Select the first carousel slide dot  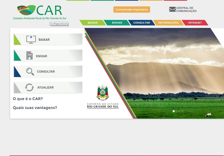[174, 111]
